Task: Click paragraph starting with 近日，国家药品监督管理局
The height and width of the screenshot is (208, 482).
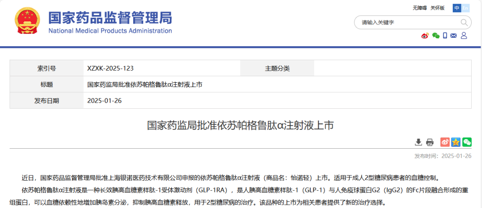Action: click(232, 177)
